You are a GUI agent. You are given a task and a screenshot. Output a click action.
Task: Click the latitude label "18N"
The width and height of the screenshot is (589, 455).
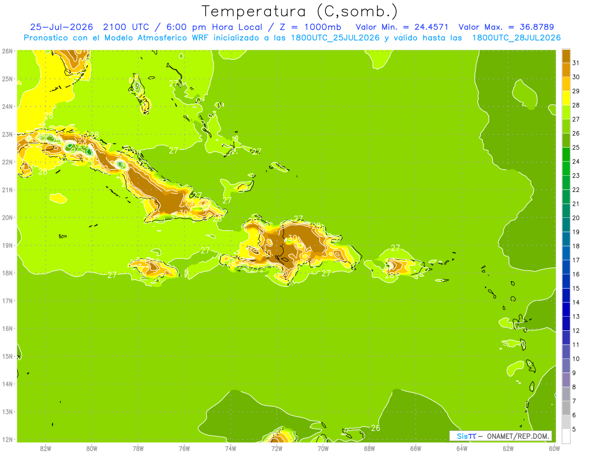click(x=7, y=273)
